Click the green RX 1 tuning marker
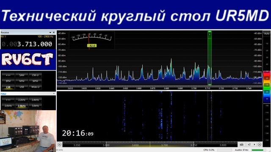The height and width of the screenshot is (152, 271). (x=210, y=58)
